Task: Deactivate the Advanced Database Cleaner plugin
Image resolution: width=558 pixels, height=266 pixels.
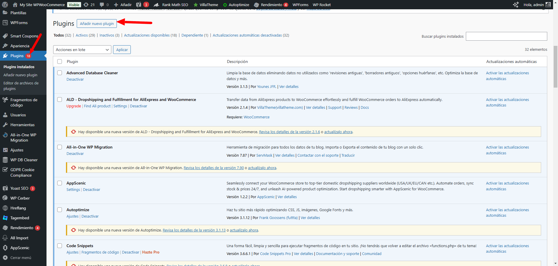Action: pyautogui.click(x=75, y=79)
